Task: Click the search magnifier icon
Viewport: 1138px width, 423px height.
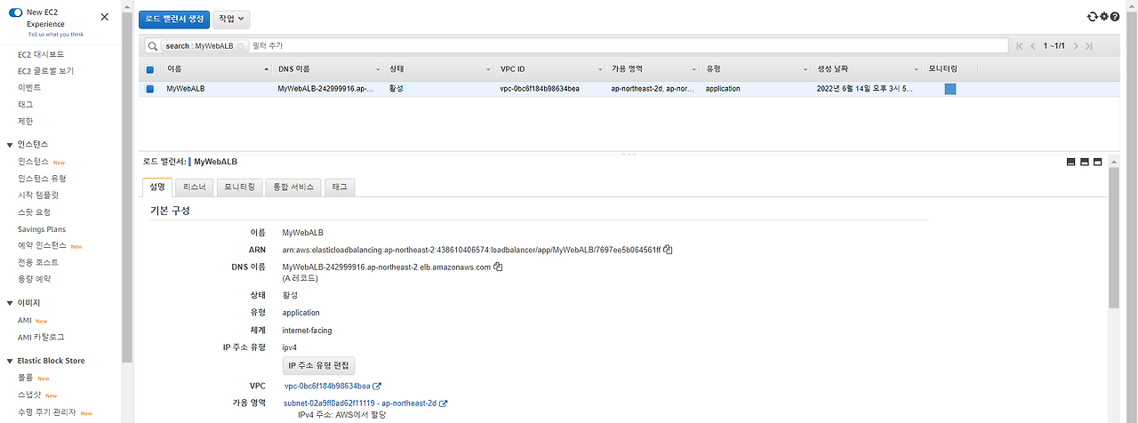Action: click(x=154, y=45)
